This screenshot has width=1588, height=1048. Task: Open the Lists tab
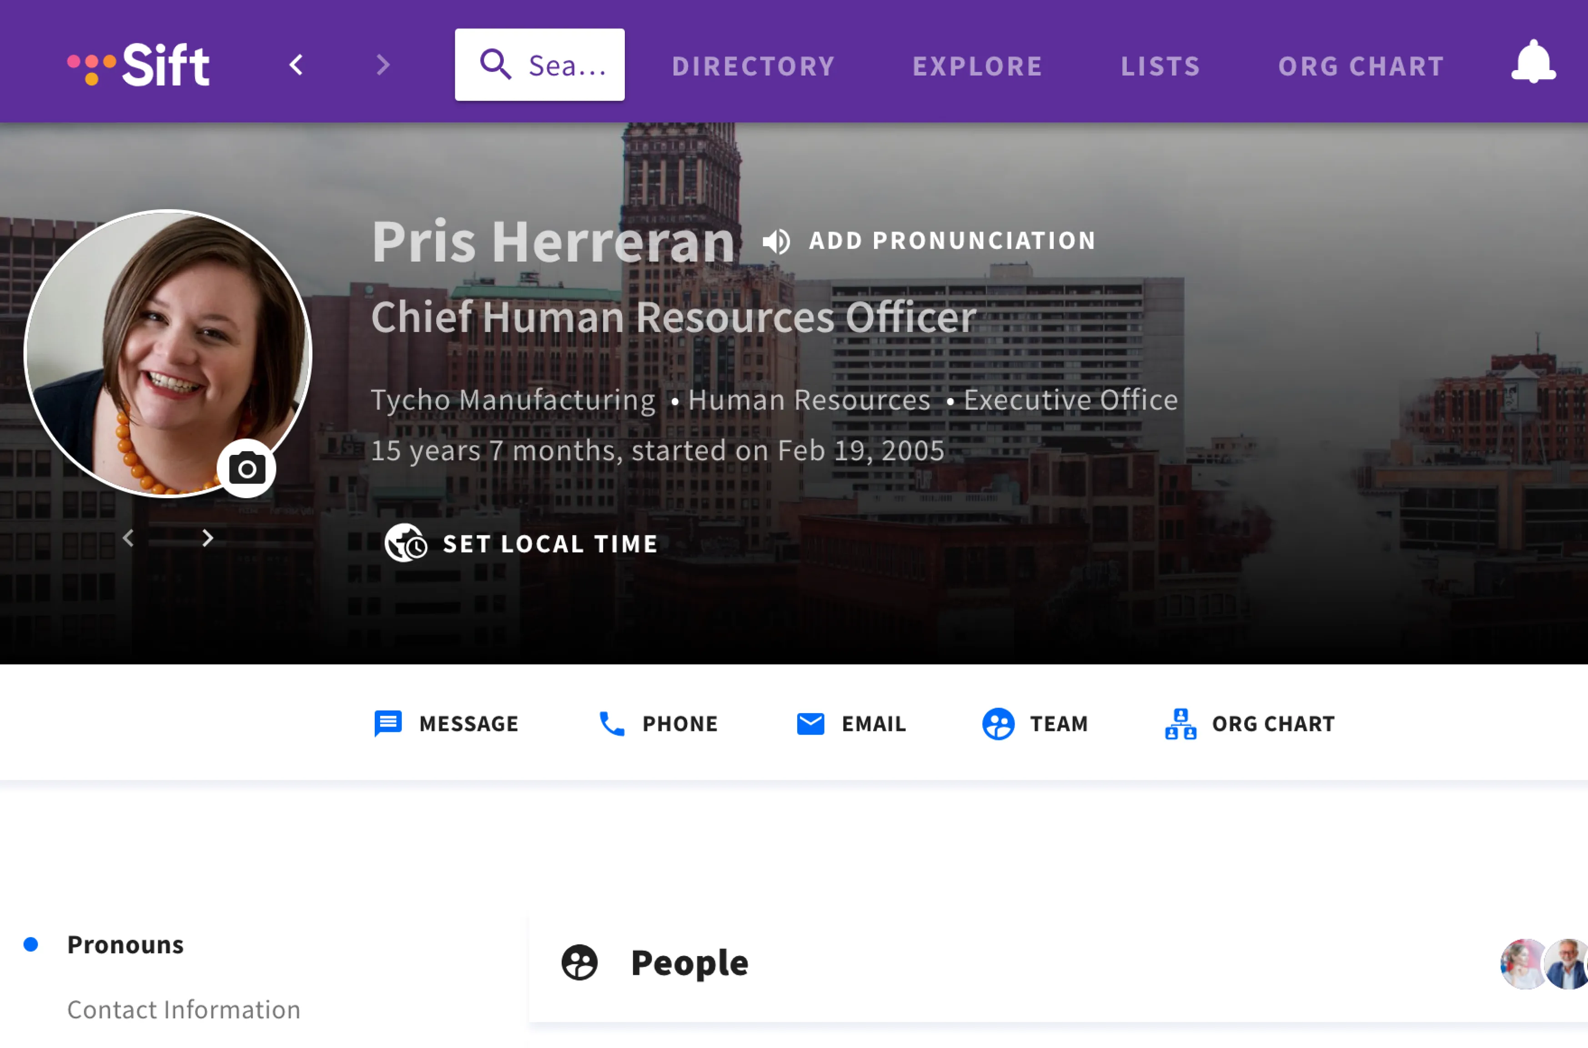point(1161,65)
